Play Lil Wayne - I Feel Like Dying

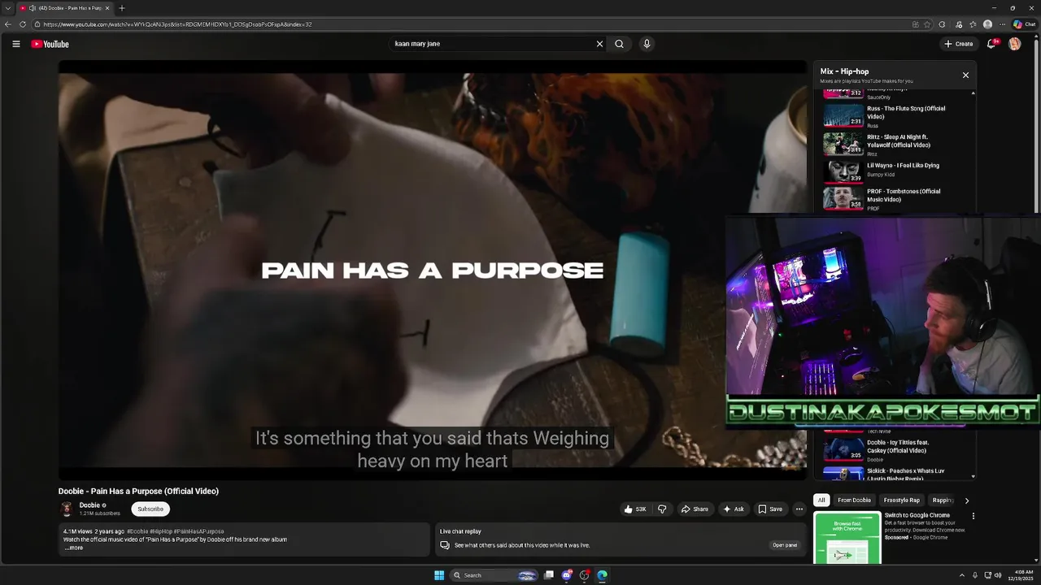click(x=899, y=171)
